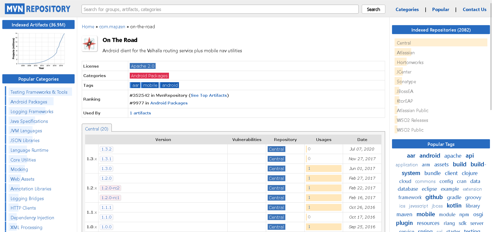The image size is (492, 232).
Task: Select the Central (20) tab
Action: point(97,129)
